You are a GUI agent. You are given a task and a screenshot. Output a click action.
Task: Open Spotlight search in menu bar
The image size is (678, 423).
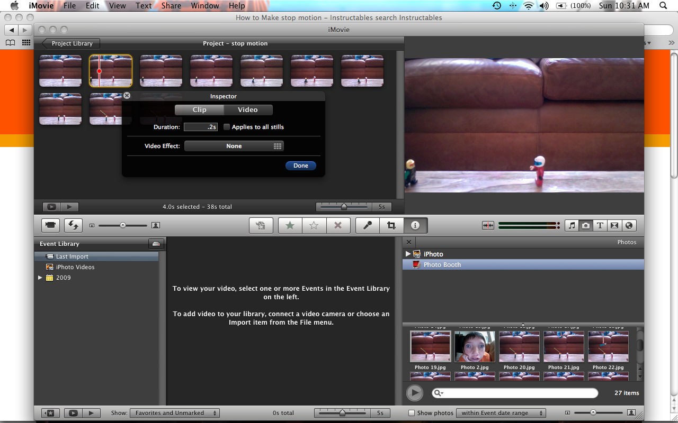(x=663, y=6)
